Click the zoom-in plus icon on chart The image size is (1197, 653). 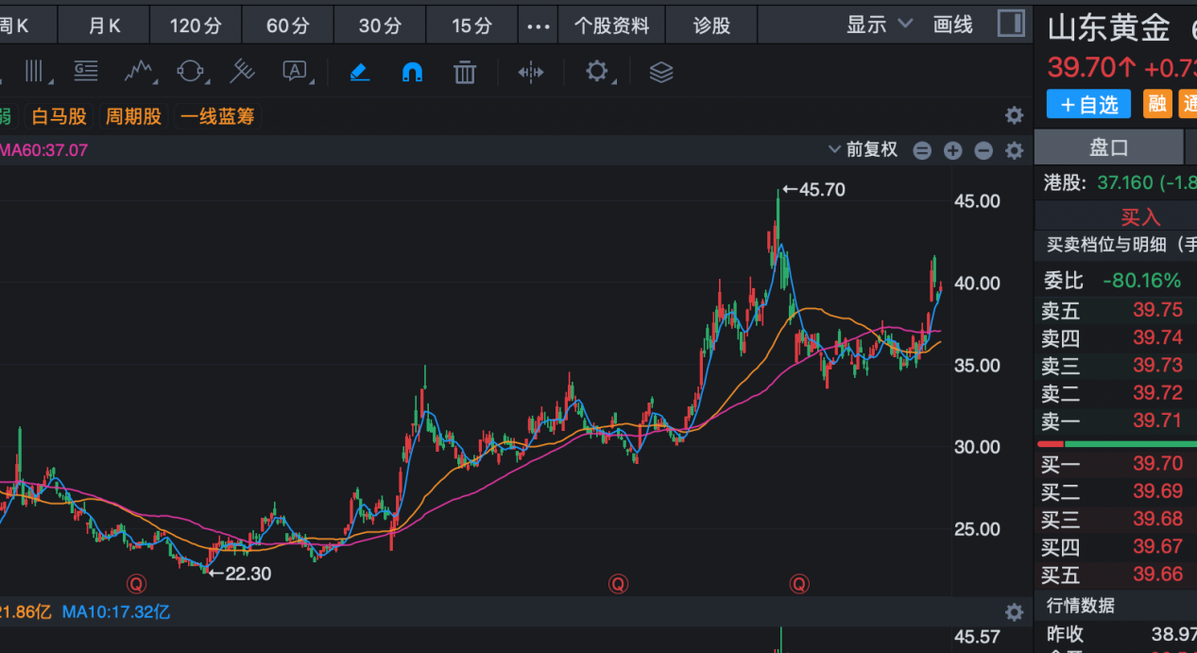[x=952, y=150]
